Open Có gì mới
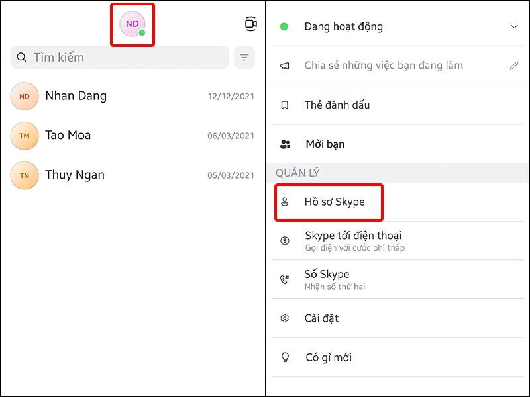Viewport: 530px width, 397px height. 398,357
